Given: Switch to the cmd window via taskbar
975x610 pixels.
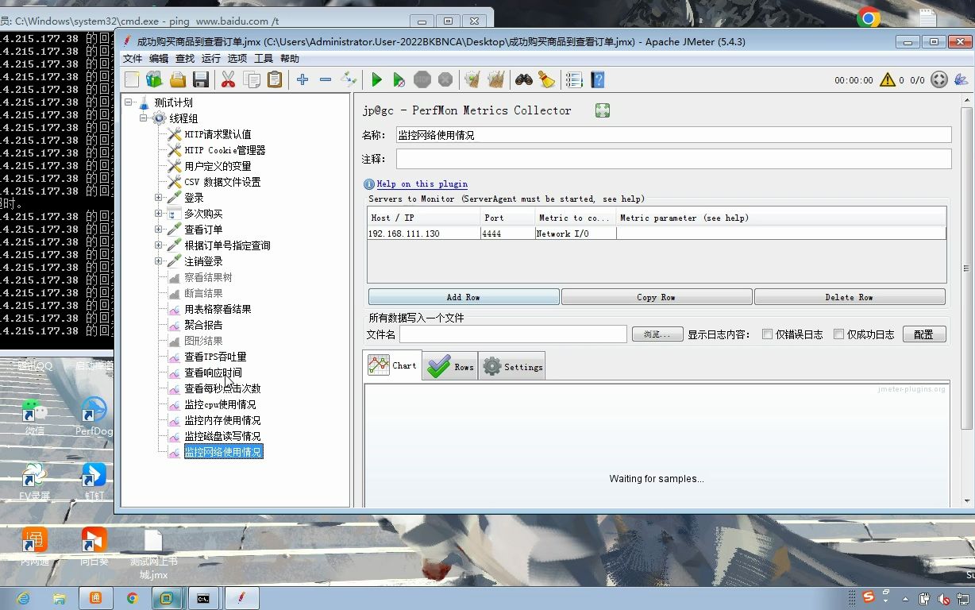Looking at the screenshot, I should click(x=203, y=598).
